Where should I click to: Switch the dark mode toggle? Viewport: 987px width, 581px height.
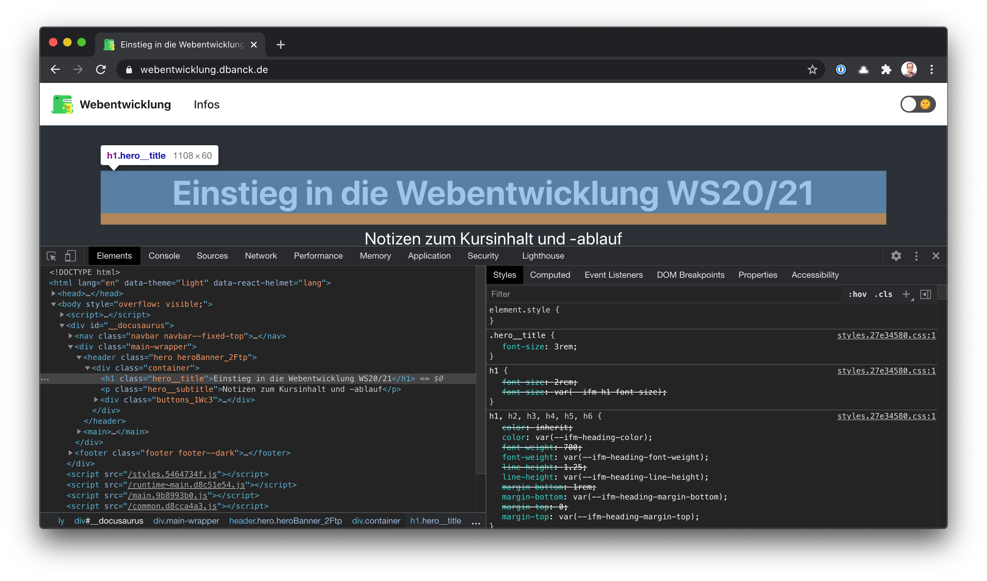918,104
